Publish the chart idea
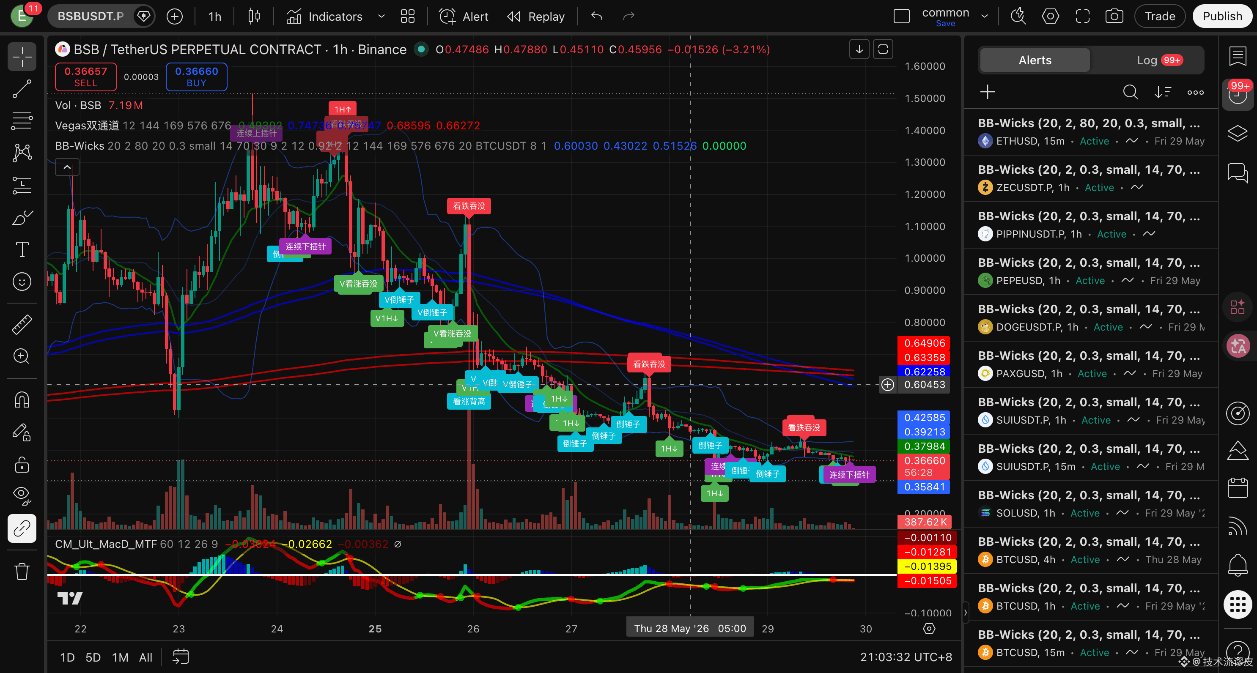The height and width of the screenshot is (673, 1257). [1222, 16]
